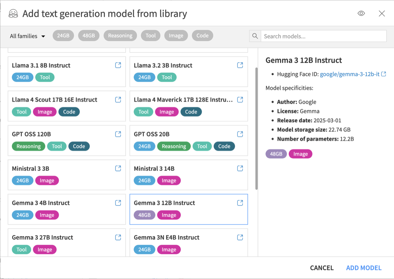Click external link icon for GPT OSS 20B
The width and height of the screenshot is (394, 279).
pyautogui.click(x=240, y=134)
